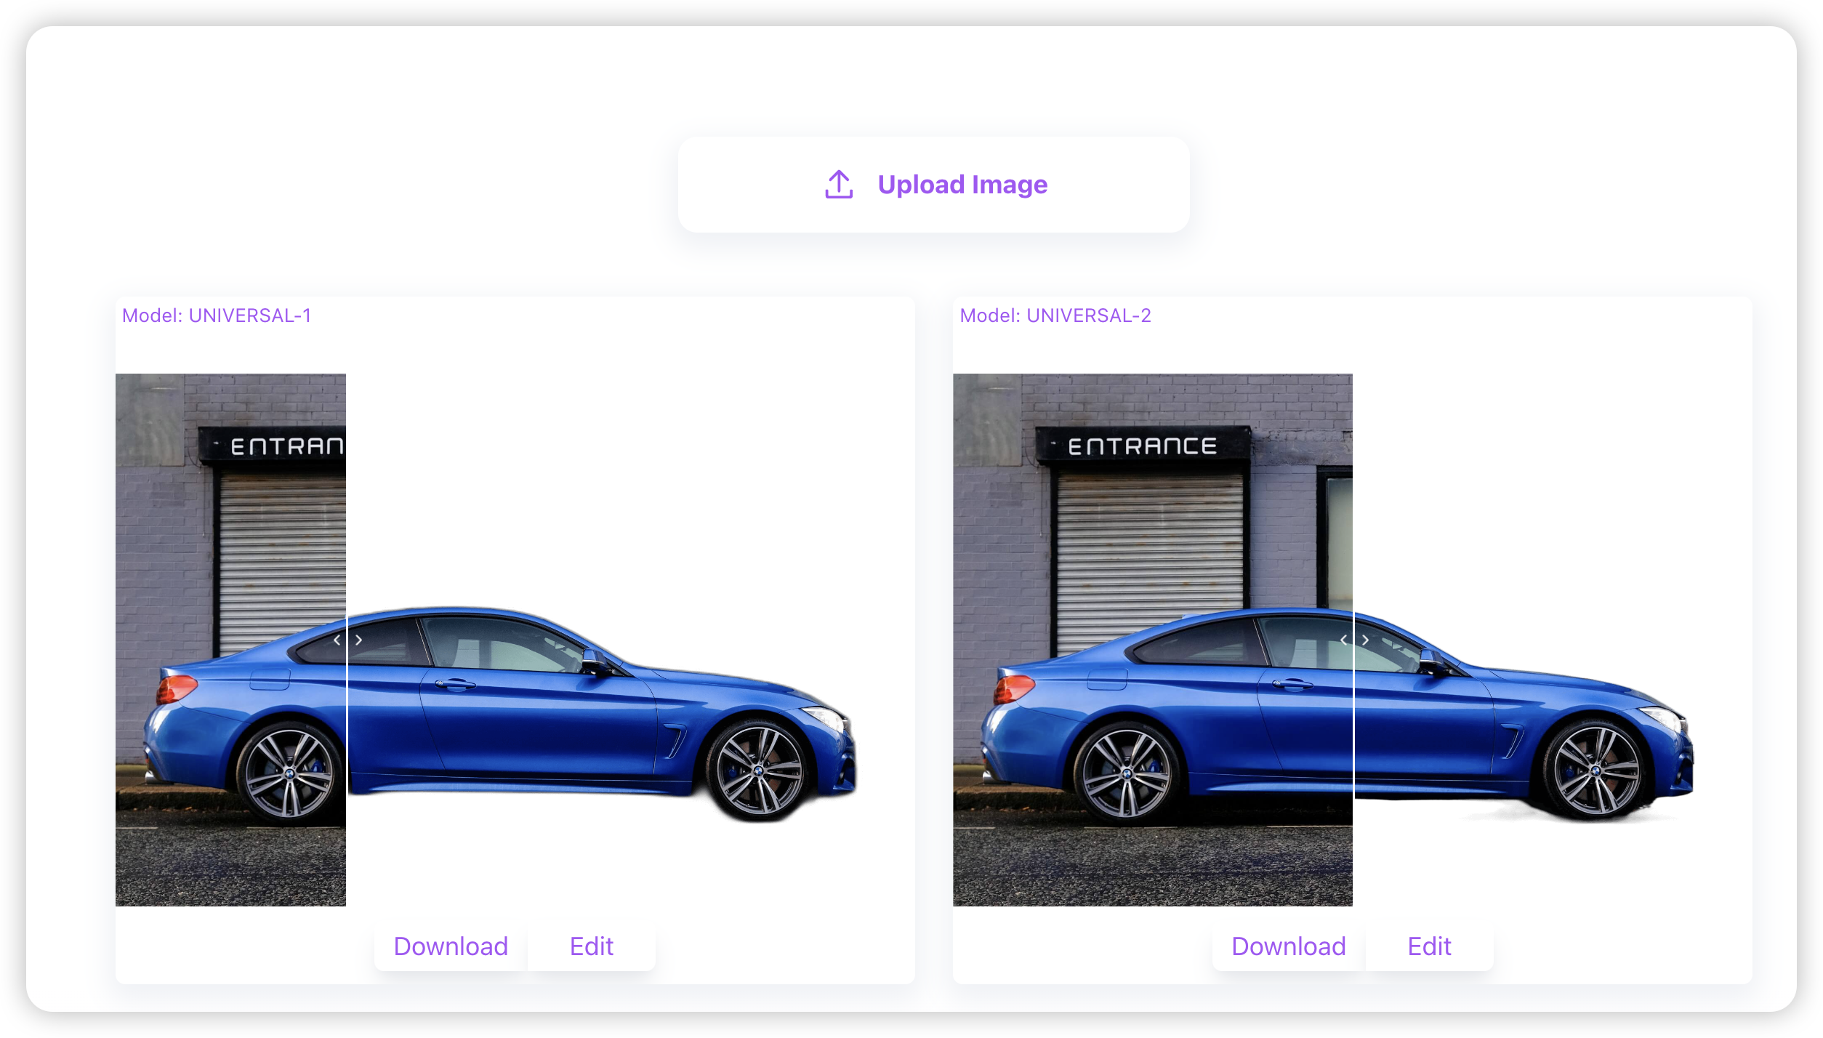Image resolution: width=1823 pixels, height=1038 pixels.
Task: Download the UNIVERSAL-2 result
Action: pos(1289,946)
